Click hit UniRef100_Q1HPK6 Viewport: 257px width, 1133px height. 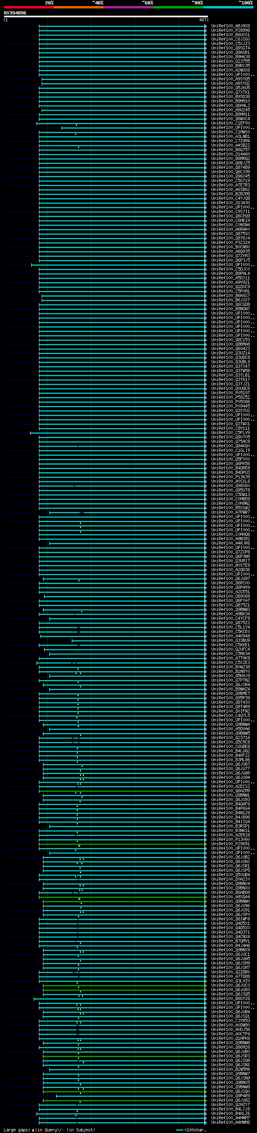(x=230, y=1038)
